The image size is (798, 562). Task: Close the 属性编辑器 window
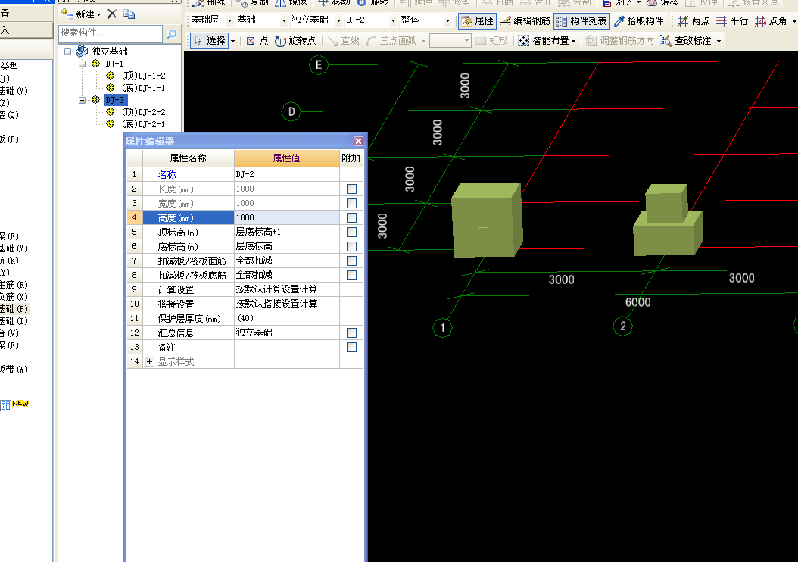358,142
